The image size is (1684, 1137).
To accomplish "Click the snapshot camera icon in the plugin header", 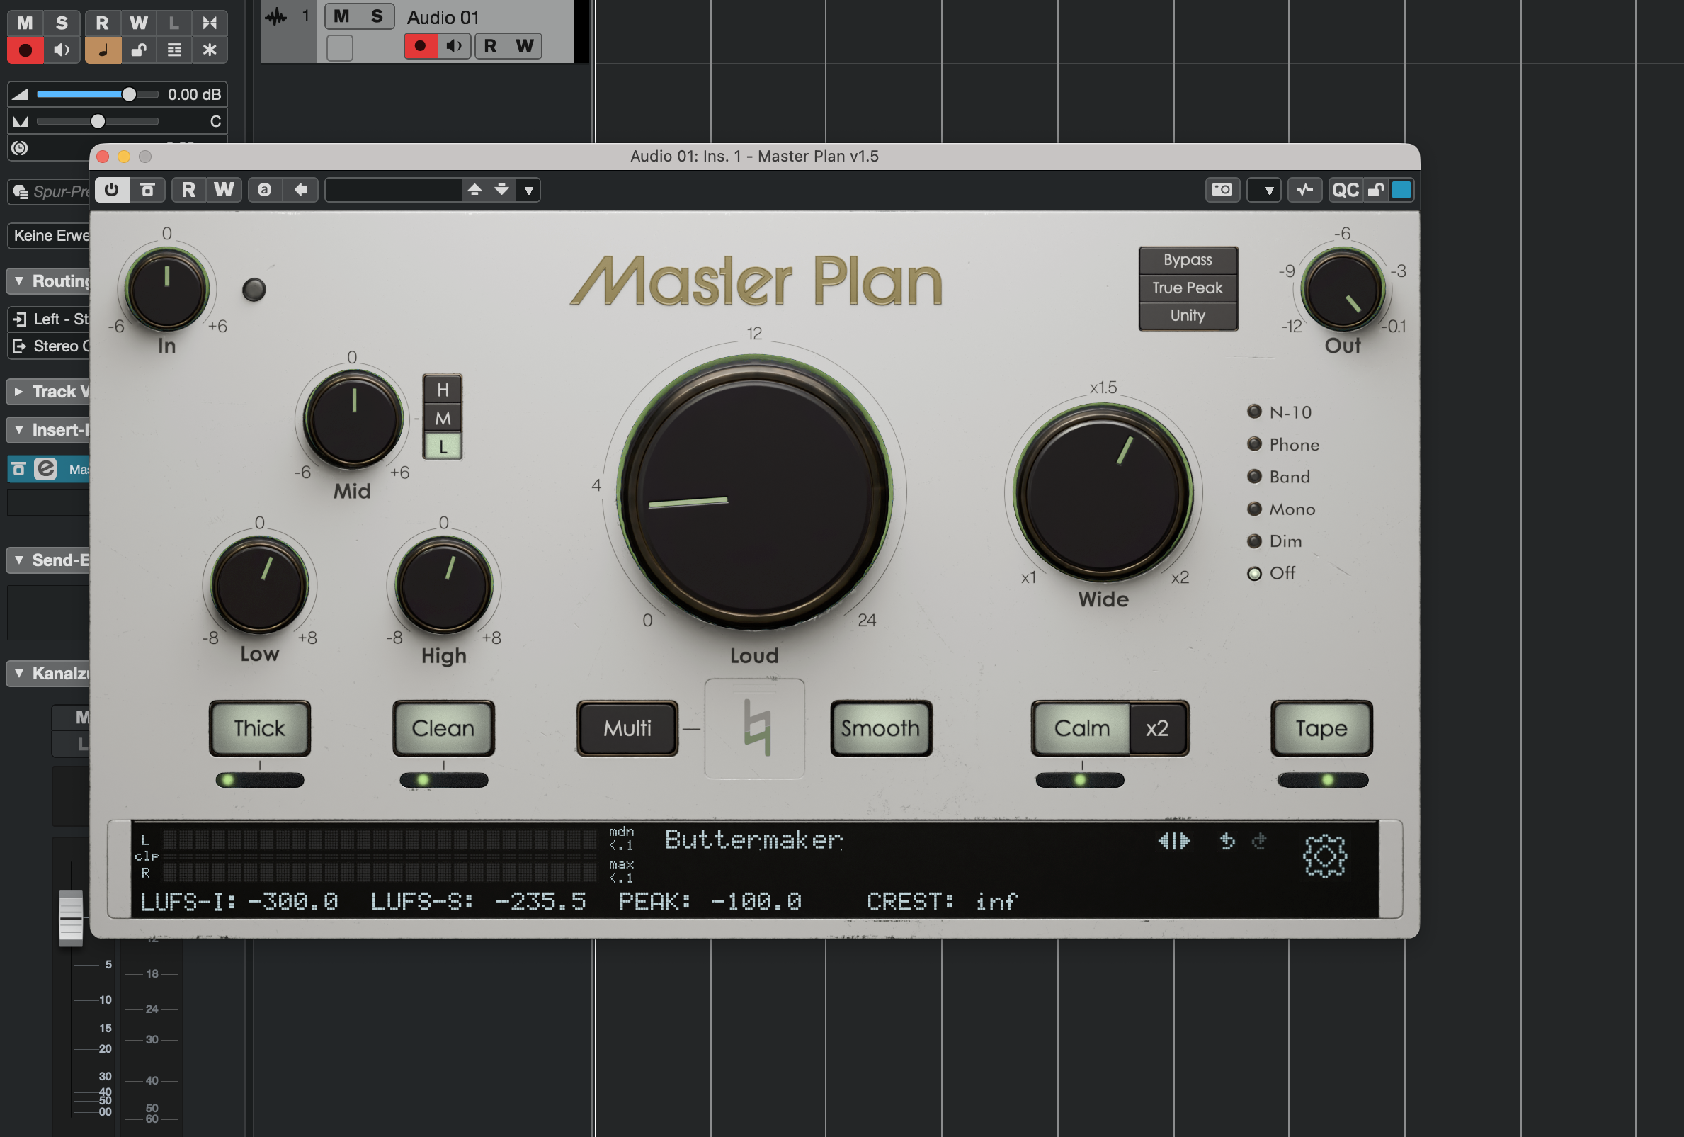I will (x=1222, y=190).
